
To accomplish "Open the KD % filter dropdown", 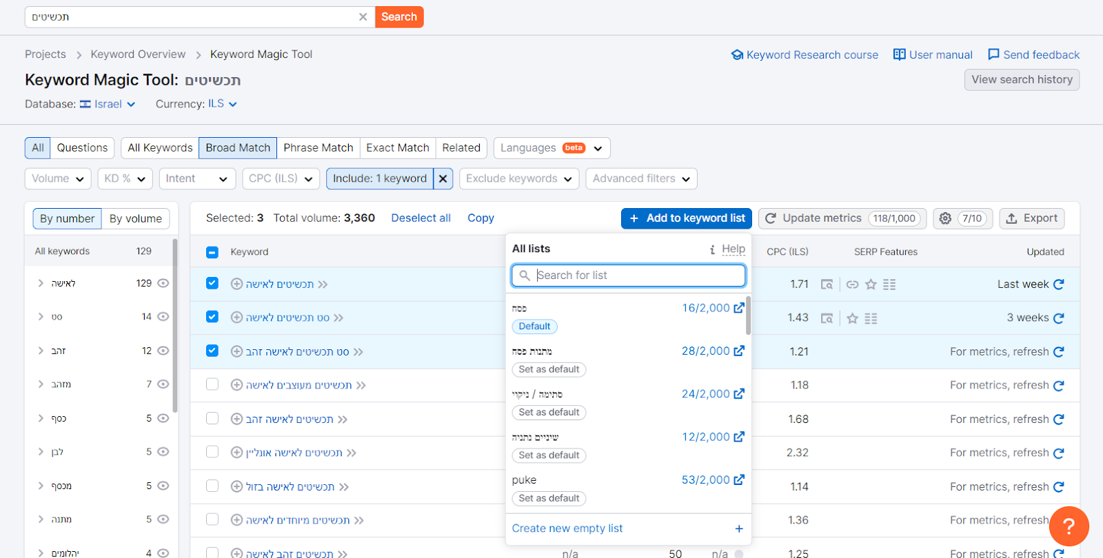I will (125, 178).
